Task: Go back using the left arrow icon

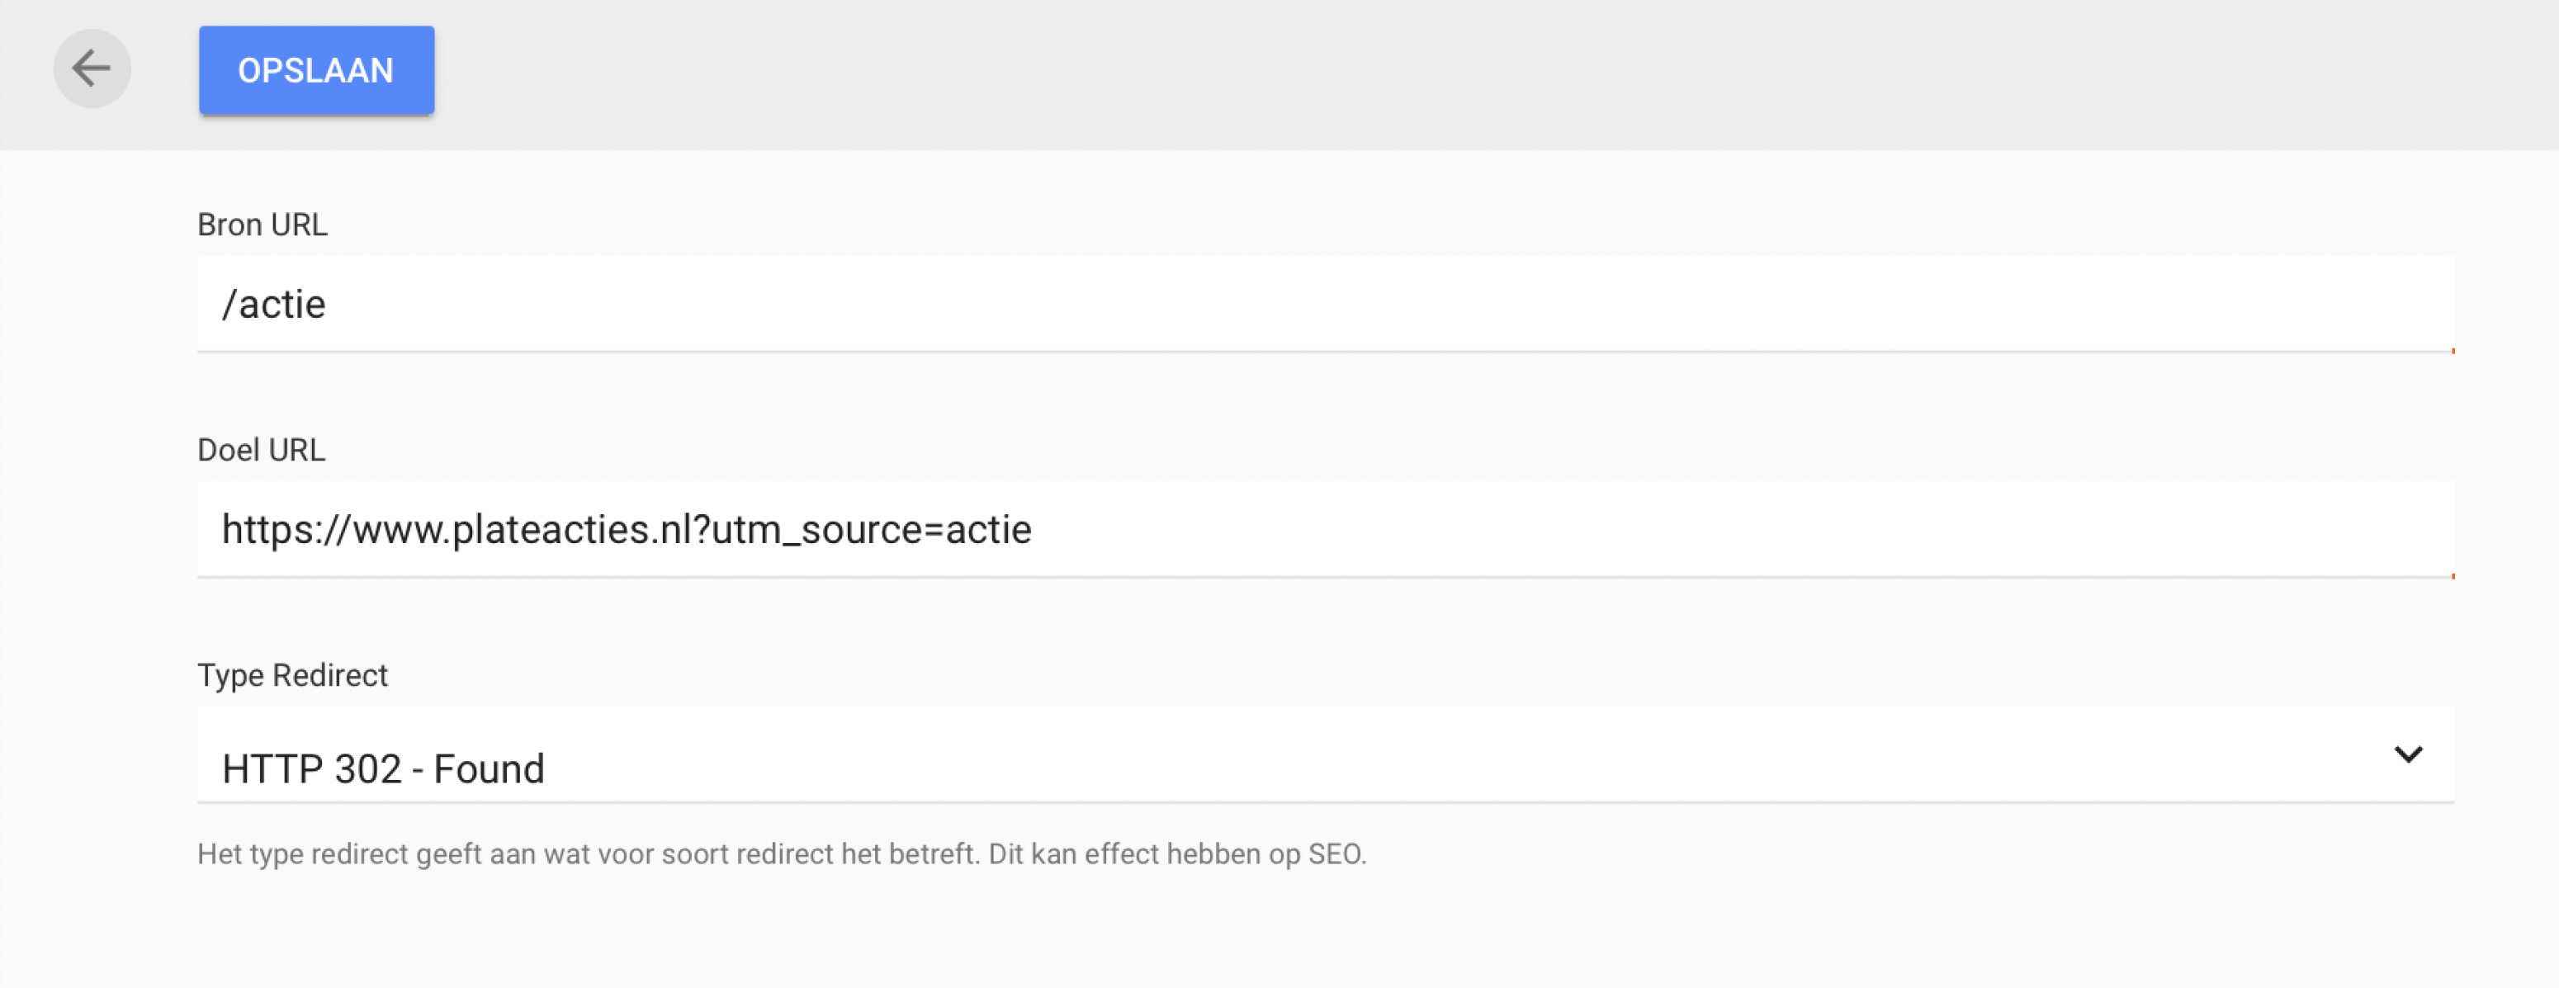Action: coord(92,69)
